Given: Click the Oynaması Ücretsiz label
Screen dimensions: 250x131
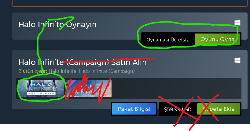Looking at the screenshot, I should point(167,40).
